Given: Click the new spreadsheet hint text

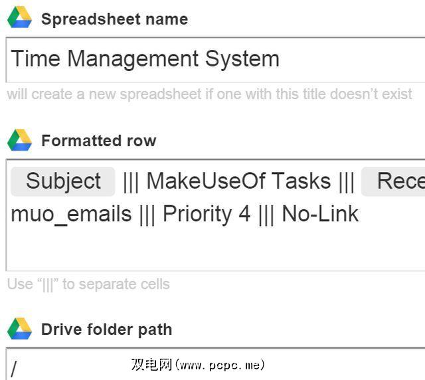Looking at the screenshot, I should coord(210,94).
